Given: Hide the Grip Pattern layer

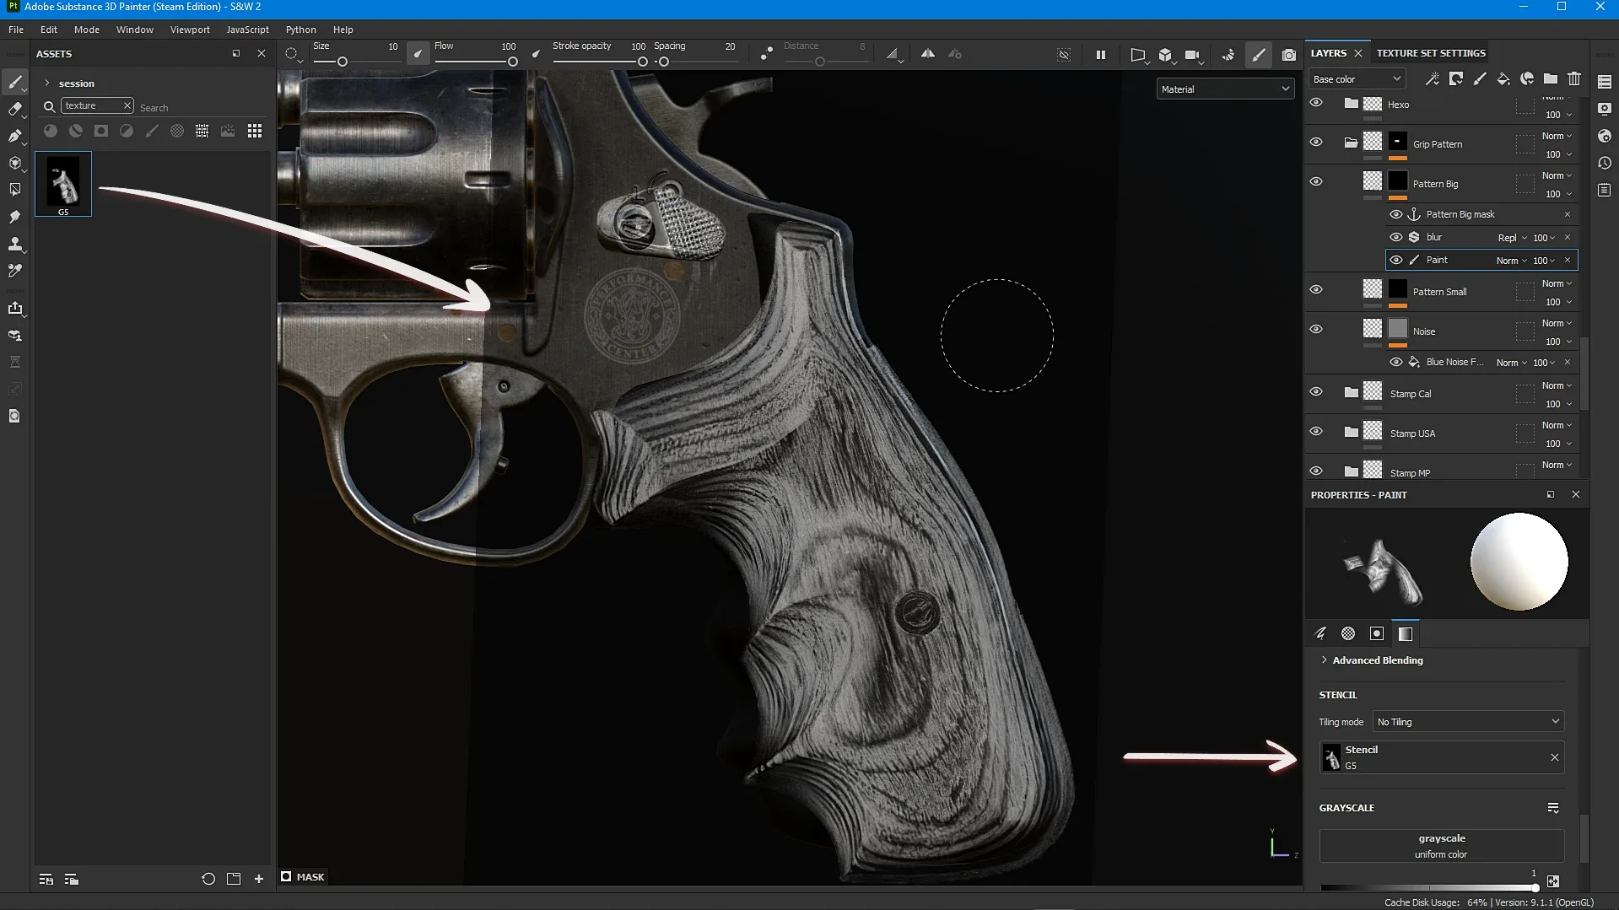Looking at the screenshot, I should pyautogui.click(x=1317, y=142).
